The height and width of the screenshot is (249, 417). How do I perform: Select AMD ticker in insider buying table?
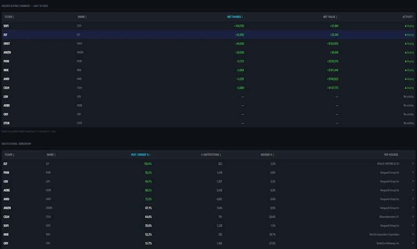[6, 79]
